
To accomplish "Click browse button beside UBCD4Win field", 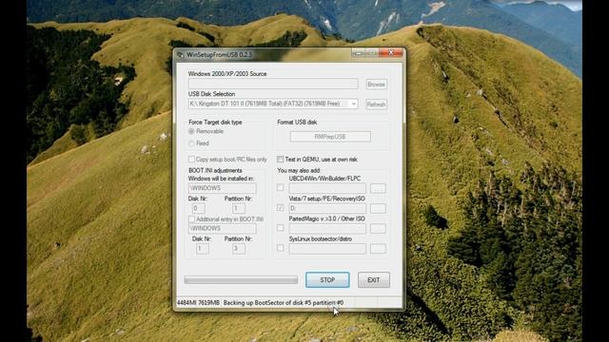I will (378, 188).
